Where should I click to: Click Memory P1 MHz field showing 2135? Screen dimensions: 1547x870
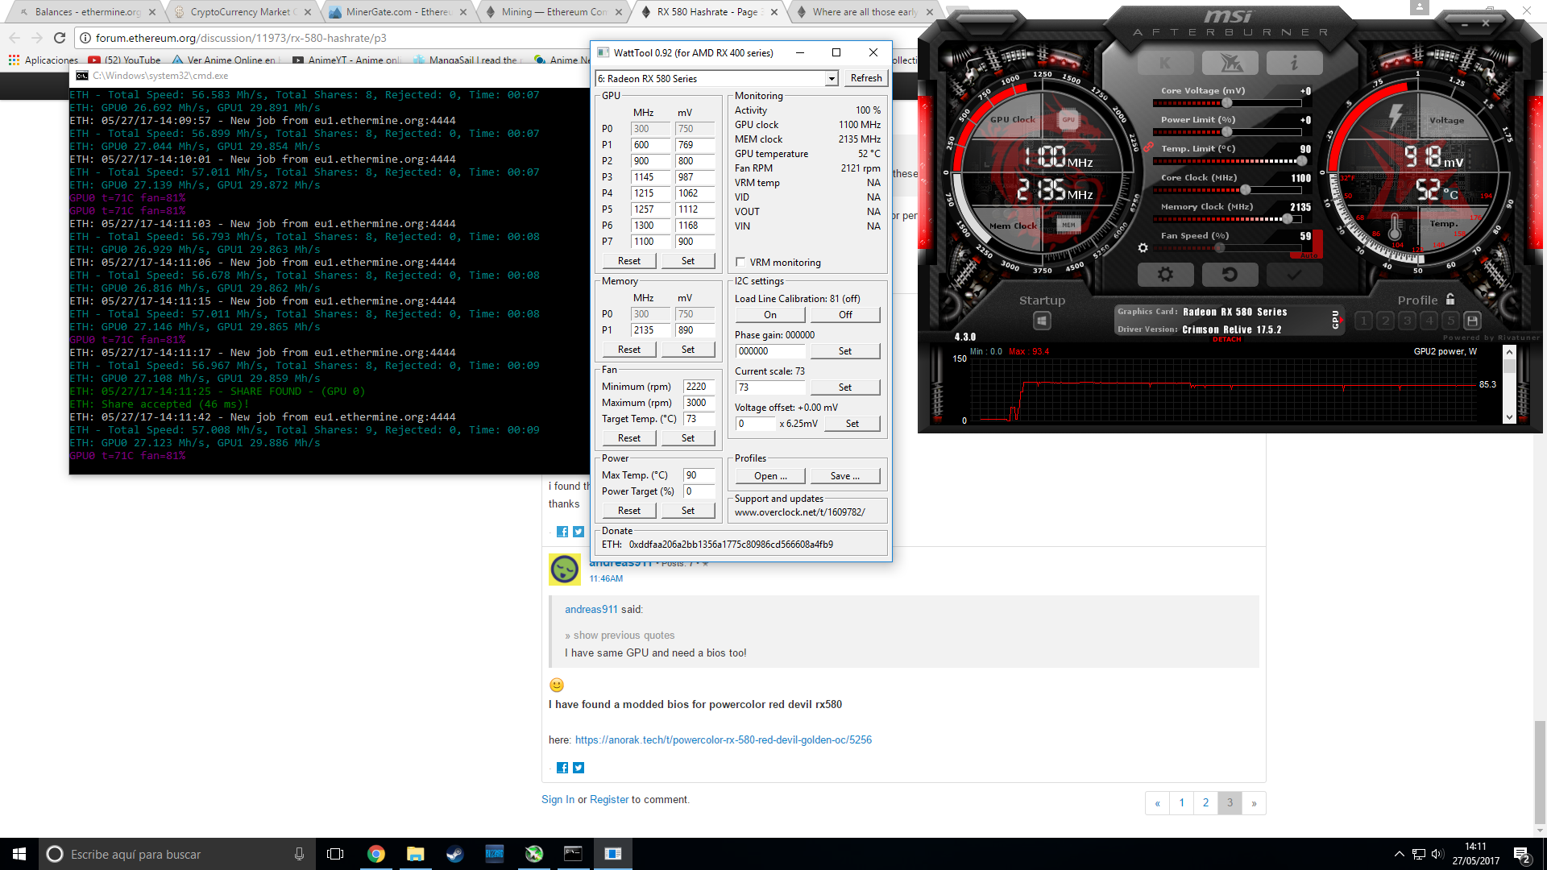(651, 330)
